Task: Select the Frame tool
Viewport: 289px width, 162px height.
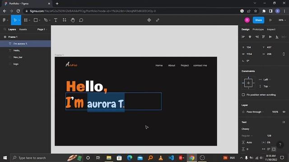Action: (x=26, y=20)
